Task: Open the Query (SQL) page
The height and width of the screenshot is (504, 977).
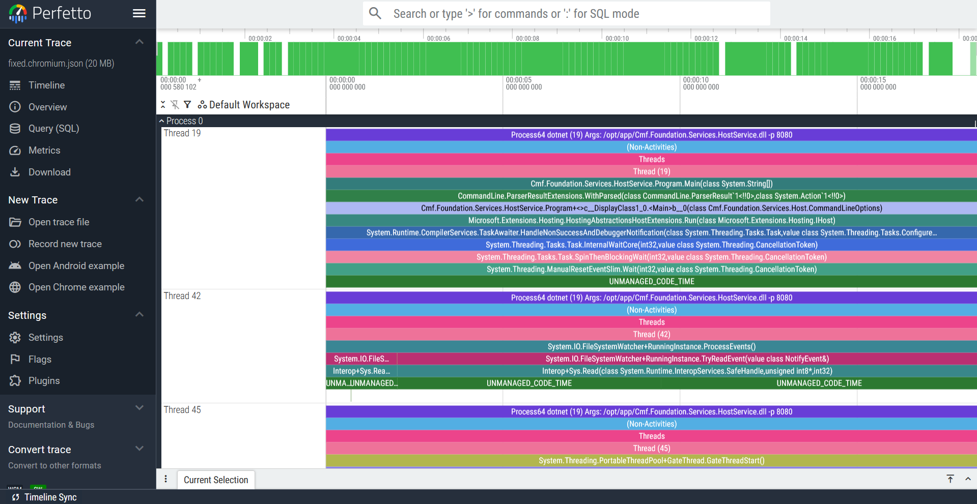Action: [53, 129]
